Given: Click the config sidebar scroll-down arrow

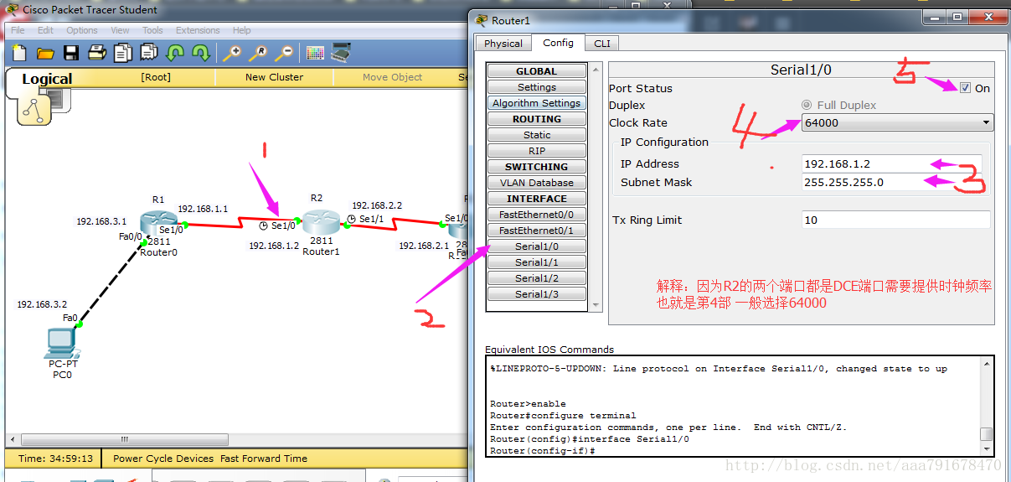Looking at the screenshot, I should point(596,305).
